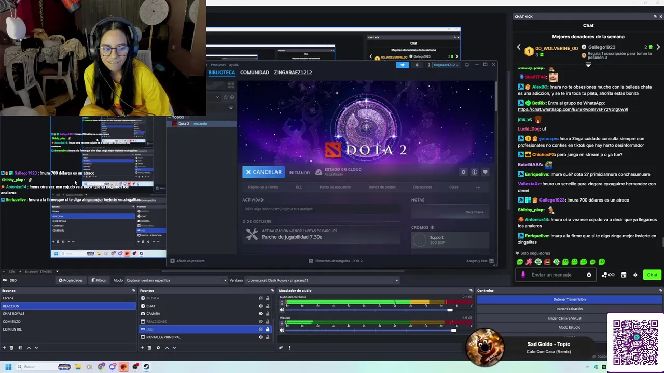Viewport: 664px width, 373px height.
Task: Toggle the lock on the MUSICA source
Action: 268,298
